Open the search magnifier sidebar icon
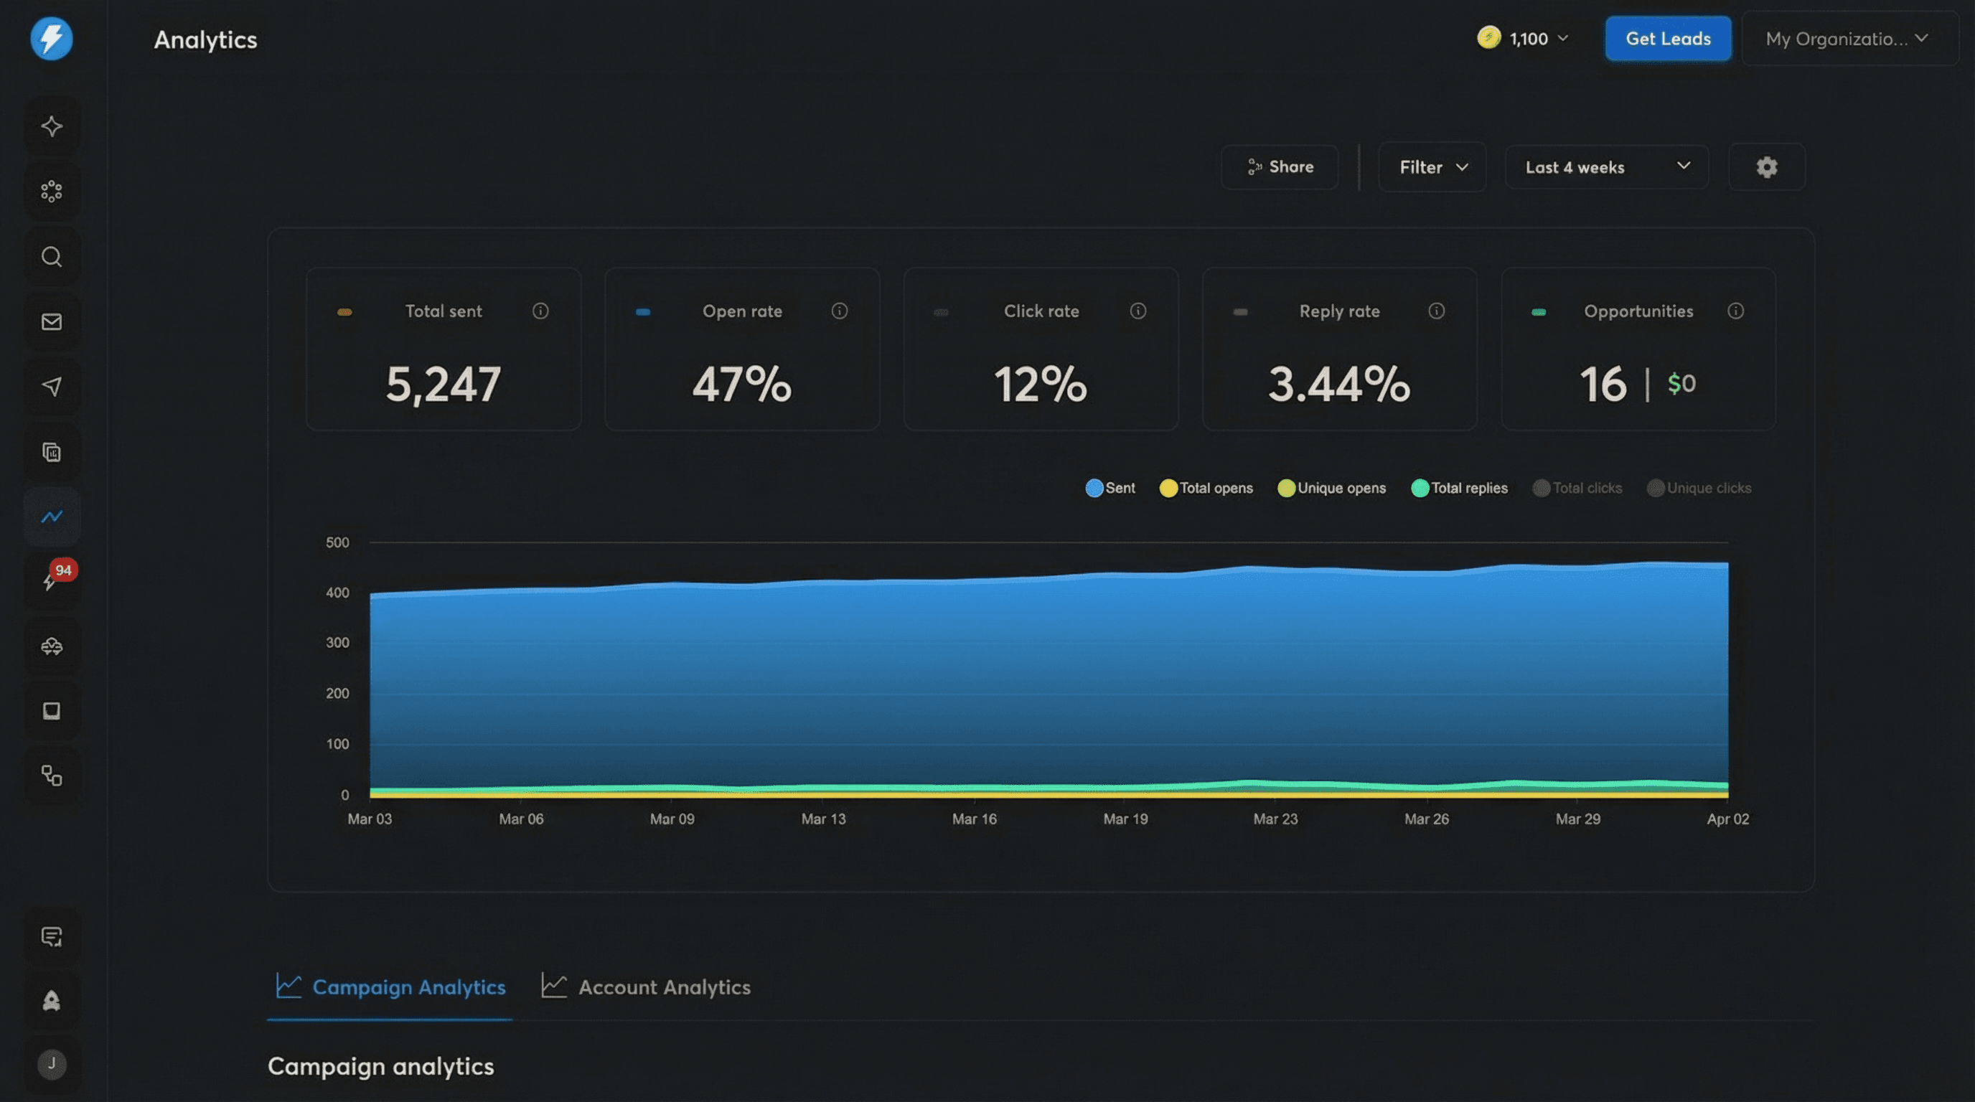This screenshot has height=1102, width=1975. coord(52,257)
